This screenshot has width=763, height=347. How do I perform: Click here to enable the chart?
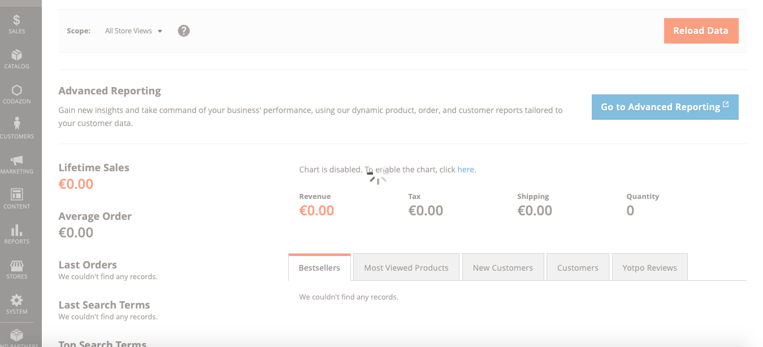point(465,169)
